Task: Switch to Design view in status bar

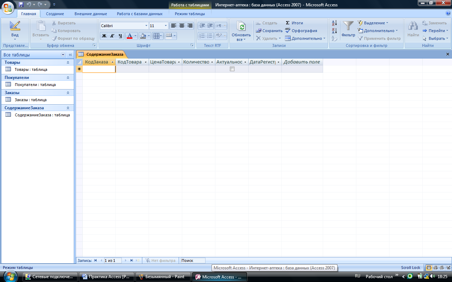Action: [448, 268]
